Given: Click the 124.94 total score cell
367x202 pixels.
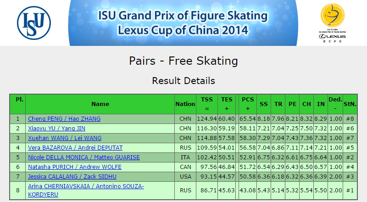Looking at the screenshot, I should (x=207, y=119).
